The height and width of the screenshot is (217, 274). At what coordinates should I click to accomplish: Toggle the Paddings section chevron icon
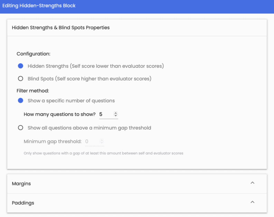pos(252,202)
